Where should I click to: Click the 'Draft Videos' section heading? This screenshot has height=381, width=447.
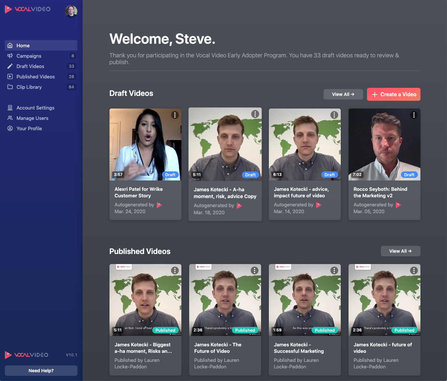coord(131,93)
